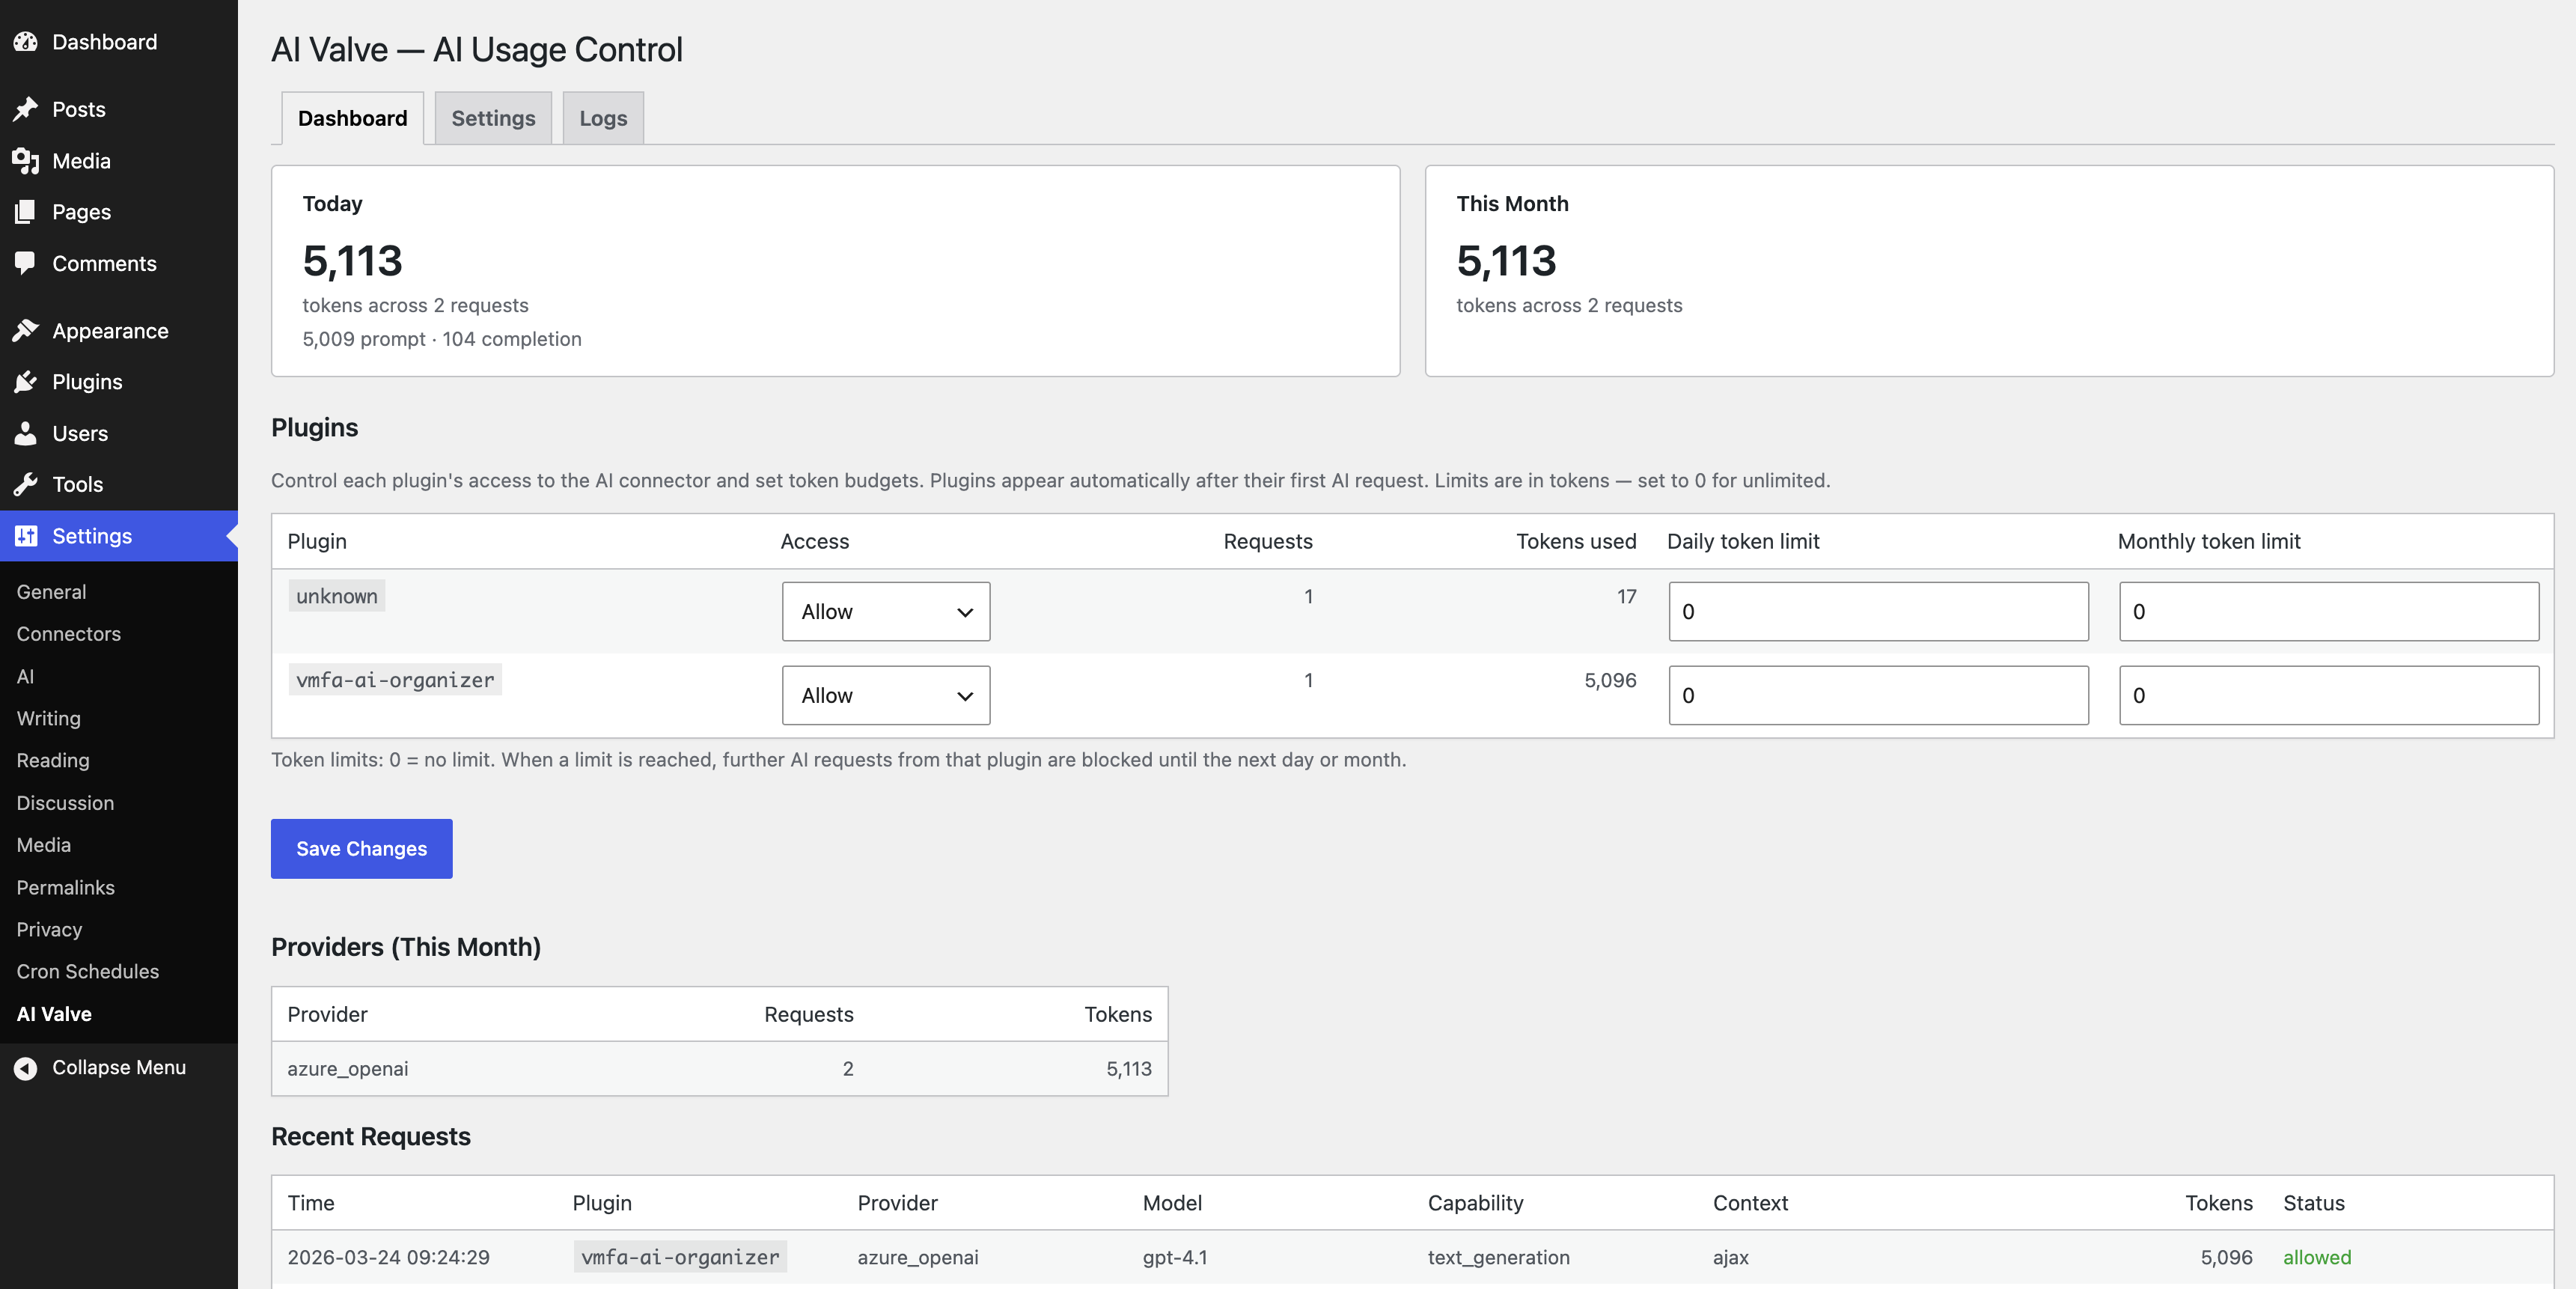Click the Media library icon
Viewport: 2576px width, 1289px height.
pos(26,161)
